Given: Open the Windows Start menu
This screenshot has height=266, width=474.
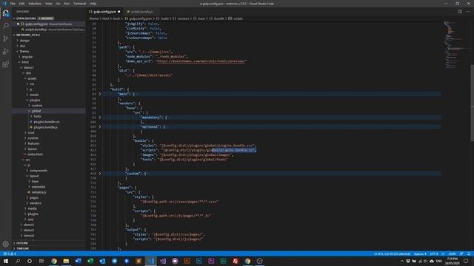Looking at the screenshot, I should click(6, 261).
